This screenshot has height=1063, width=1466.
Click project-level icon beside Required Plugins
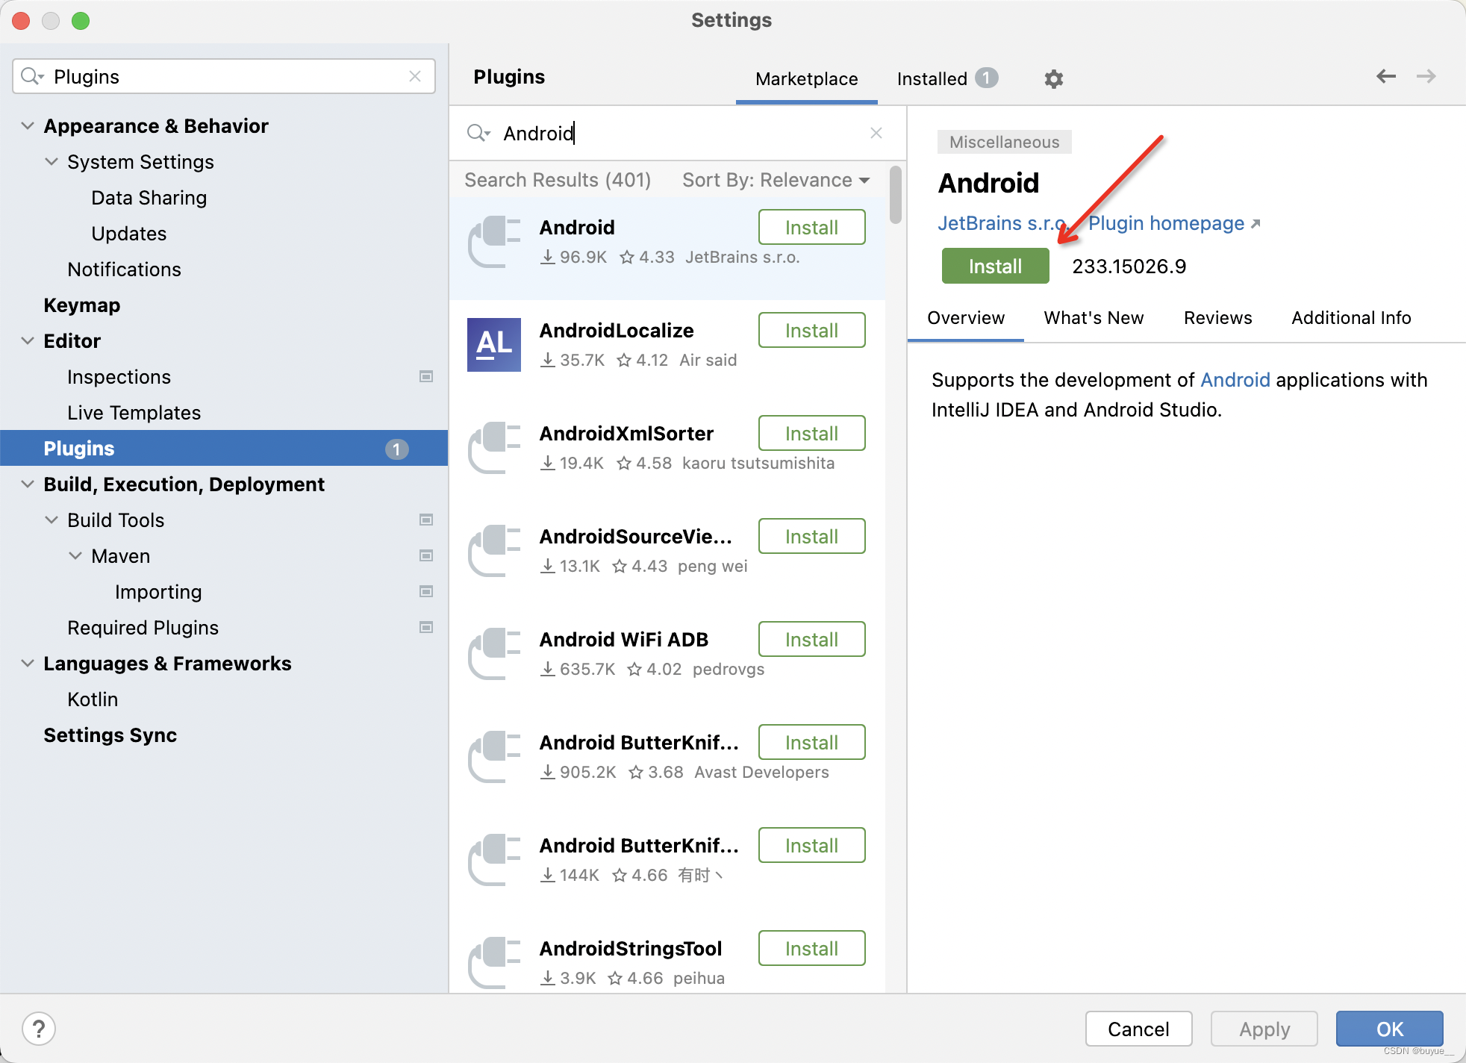point(426,627)
